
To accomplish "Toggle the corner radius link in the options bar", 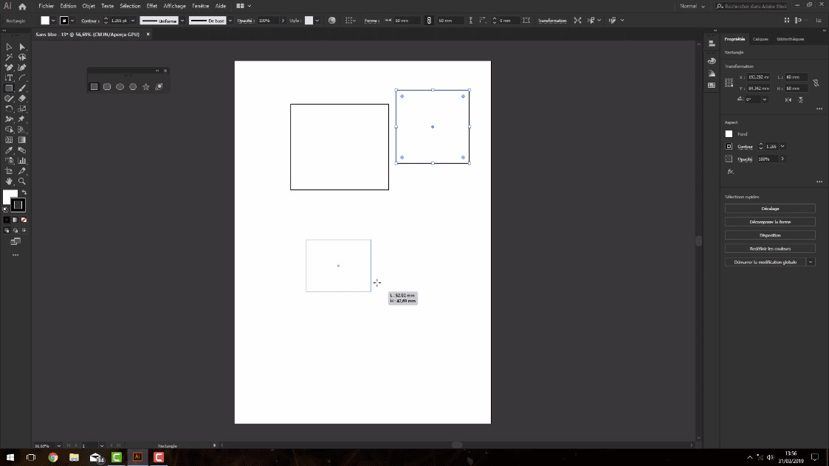I will coord(428,20).
